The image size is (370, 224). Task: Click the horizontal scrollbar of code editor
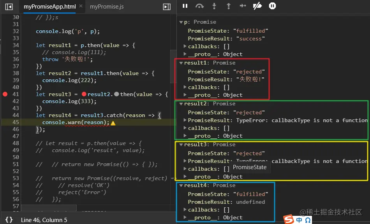(x=49, y=208)
